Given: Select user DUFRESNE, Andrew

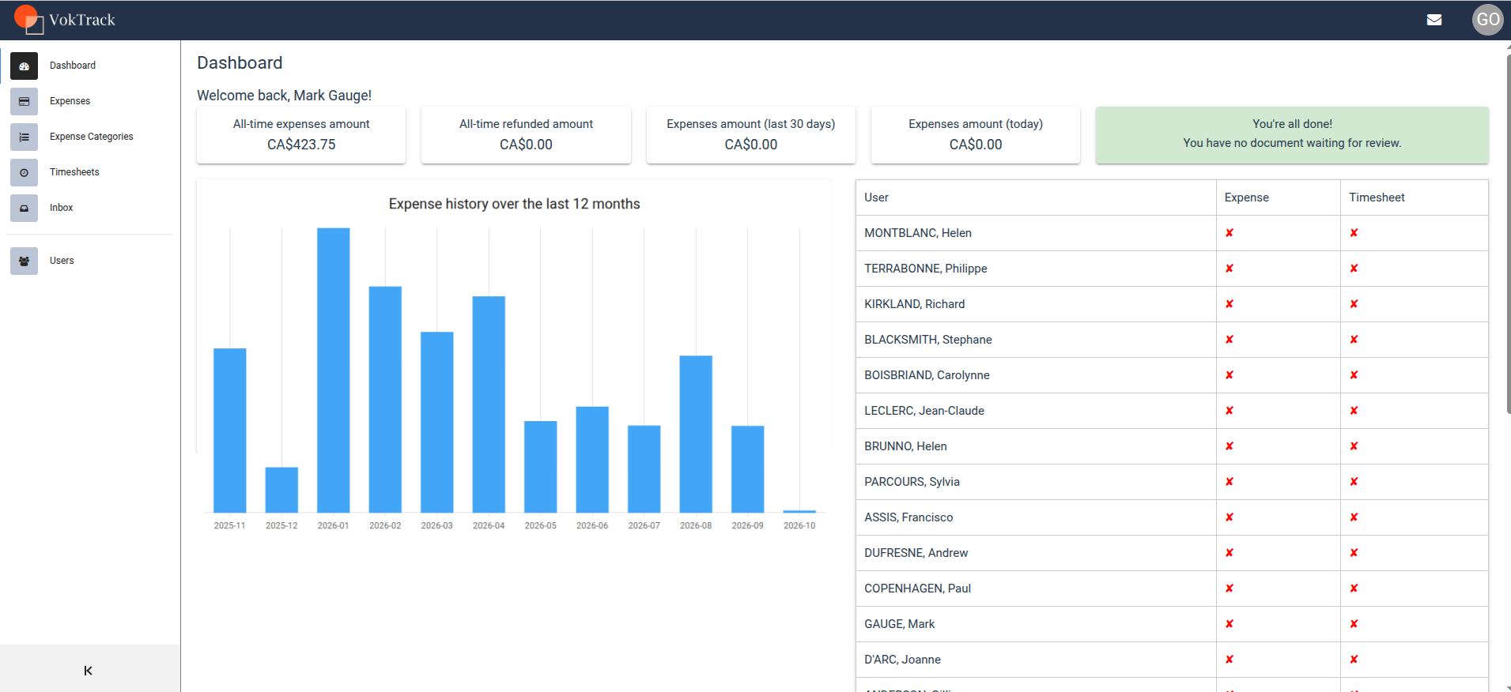Looking at the screenshot, I should [x=916, y=553].
